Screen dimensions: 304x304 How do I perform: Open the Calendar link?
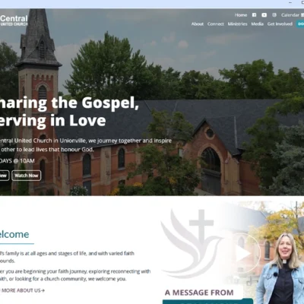click(x=290, y=15)
